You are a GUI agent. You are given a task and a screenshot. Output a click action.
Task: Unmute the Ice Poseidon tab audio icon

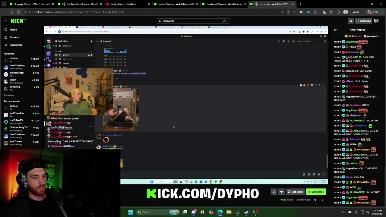pos(64,4)
